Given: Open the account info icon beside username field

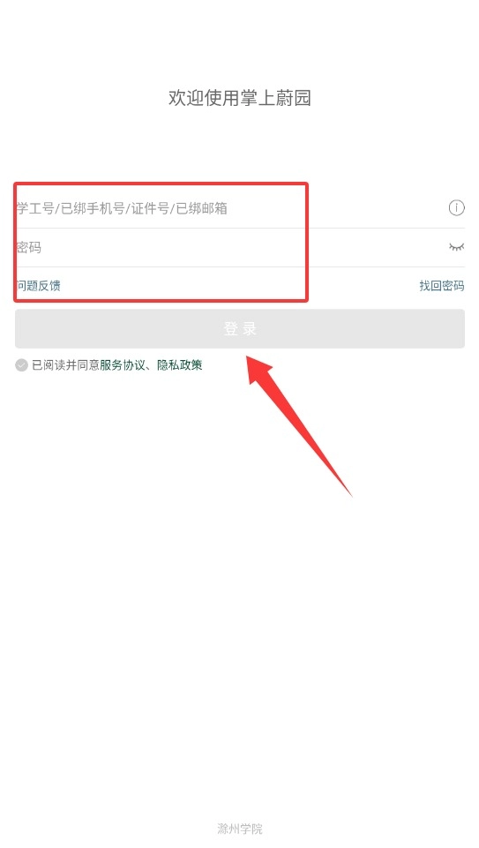Looking at the screenshot, I should (456, 207).
